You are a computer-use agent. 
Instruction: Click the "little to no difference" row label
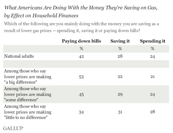point(28,112)
